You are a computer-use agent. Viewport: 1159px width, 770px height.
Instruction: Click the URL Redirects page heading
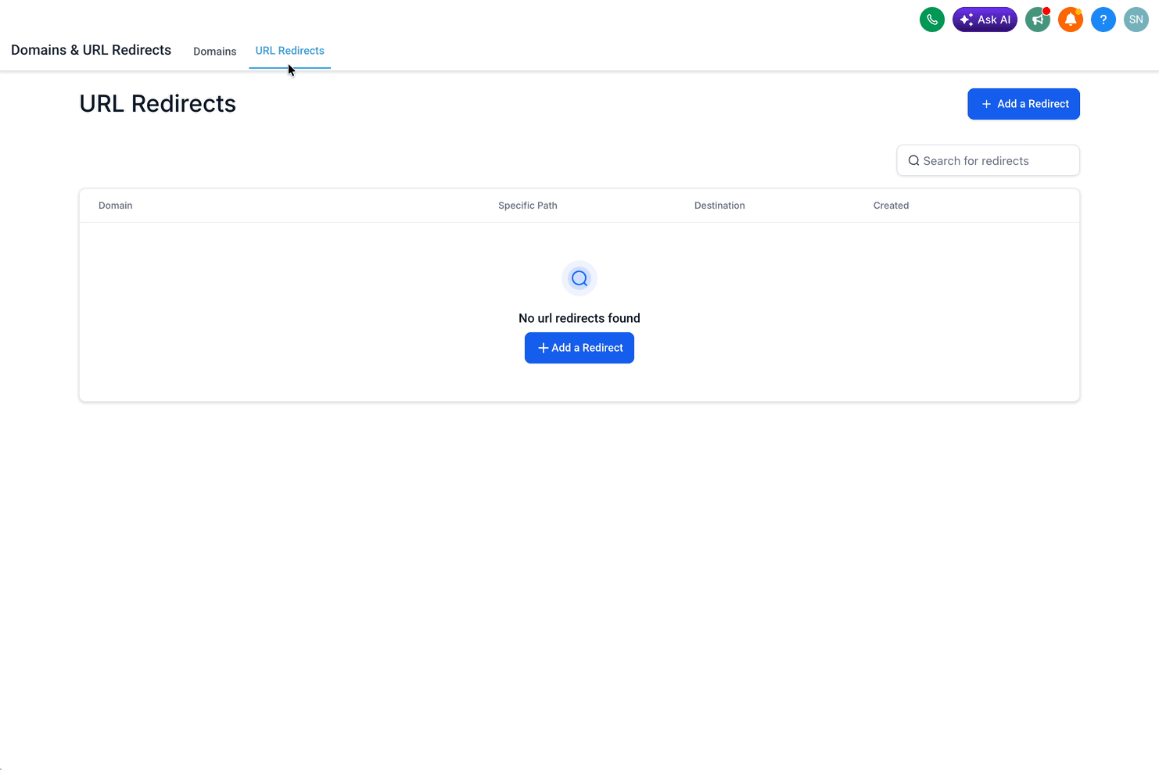click(x=158, y=104)
